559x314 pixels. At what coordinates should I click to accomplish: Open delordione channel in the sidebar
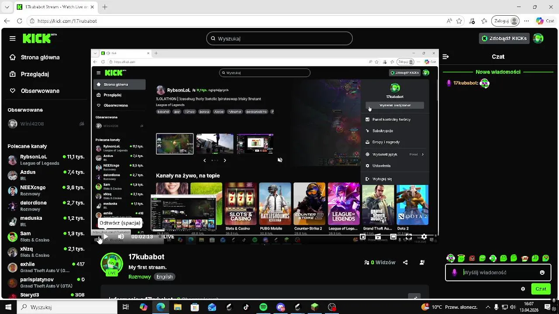pyautogui.click(x=46, y=206)
